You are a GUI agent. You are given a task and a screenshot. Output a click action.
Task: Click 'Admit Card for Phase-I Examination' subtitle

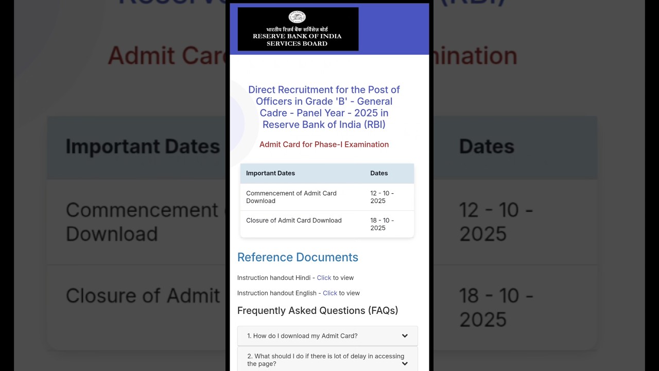point(324,144)
